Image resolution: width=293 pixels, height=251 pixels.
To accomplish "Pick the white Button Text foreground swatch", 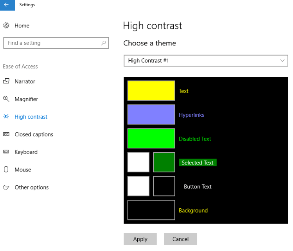I will 138,186.
